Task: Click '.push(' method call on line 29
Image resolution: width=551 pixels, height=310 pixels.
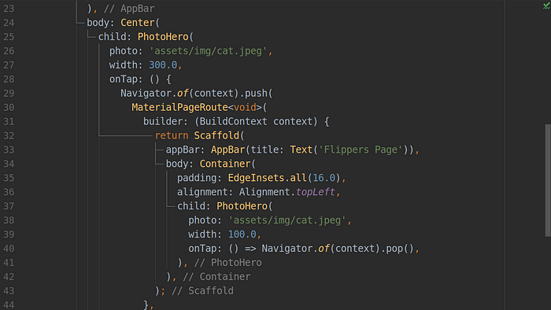Action: click(256, 94)
